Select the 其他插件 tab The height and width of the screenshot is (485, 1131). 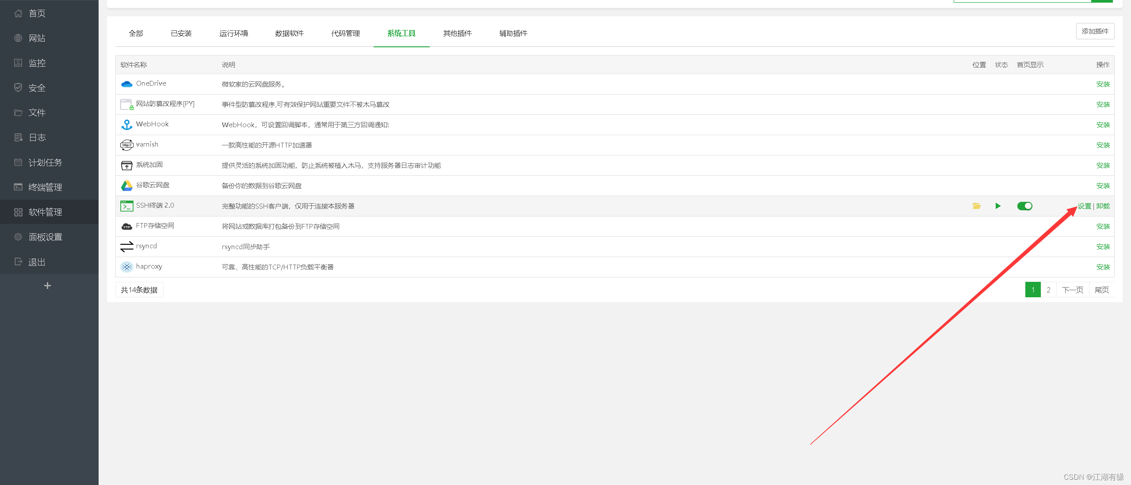coord(457,33)
